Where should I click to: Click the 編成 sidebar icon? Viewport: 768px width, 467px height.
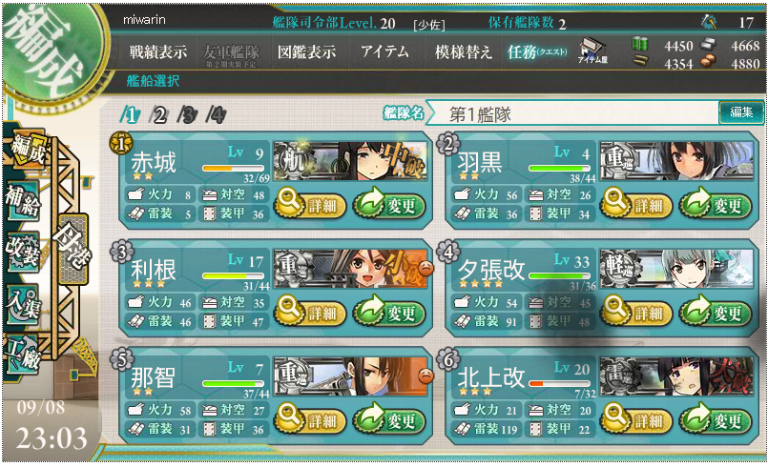(x=28, y=149)
